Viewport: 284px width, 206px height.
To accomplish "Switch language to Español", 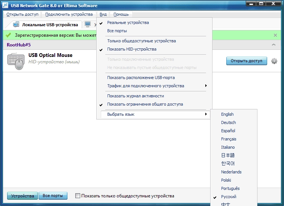I will pos(234,131).
